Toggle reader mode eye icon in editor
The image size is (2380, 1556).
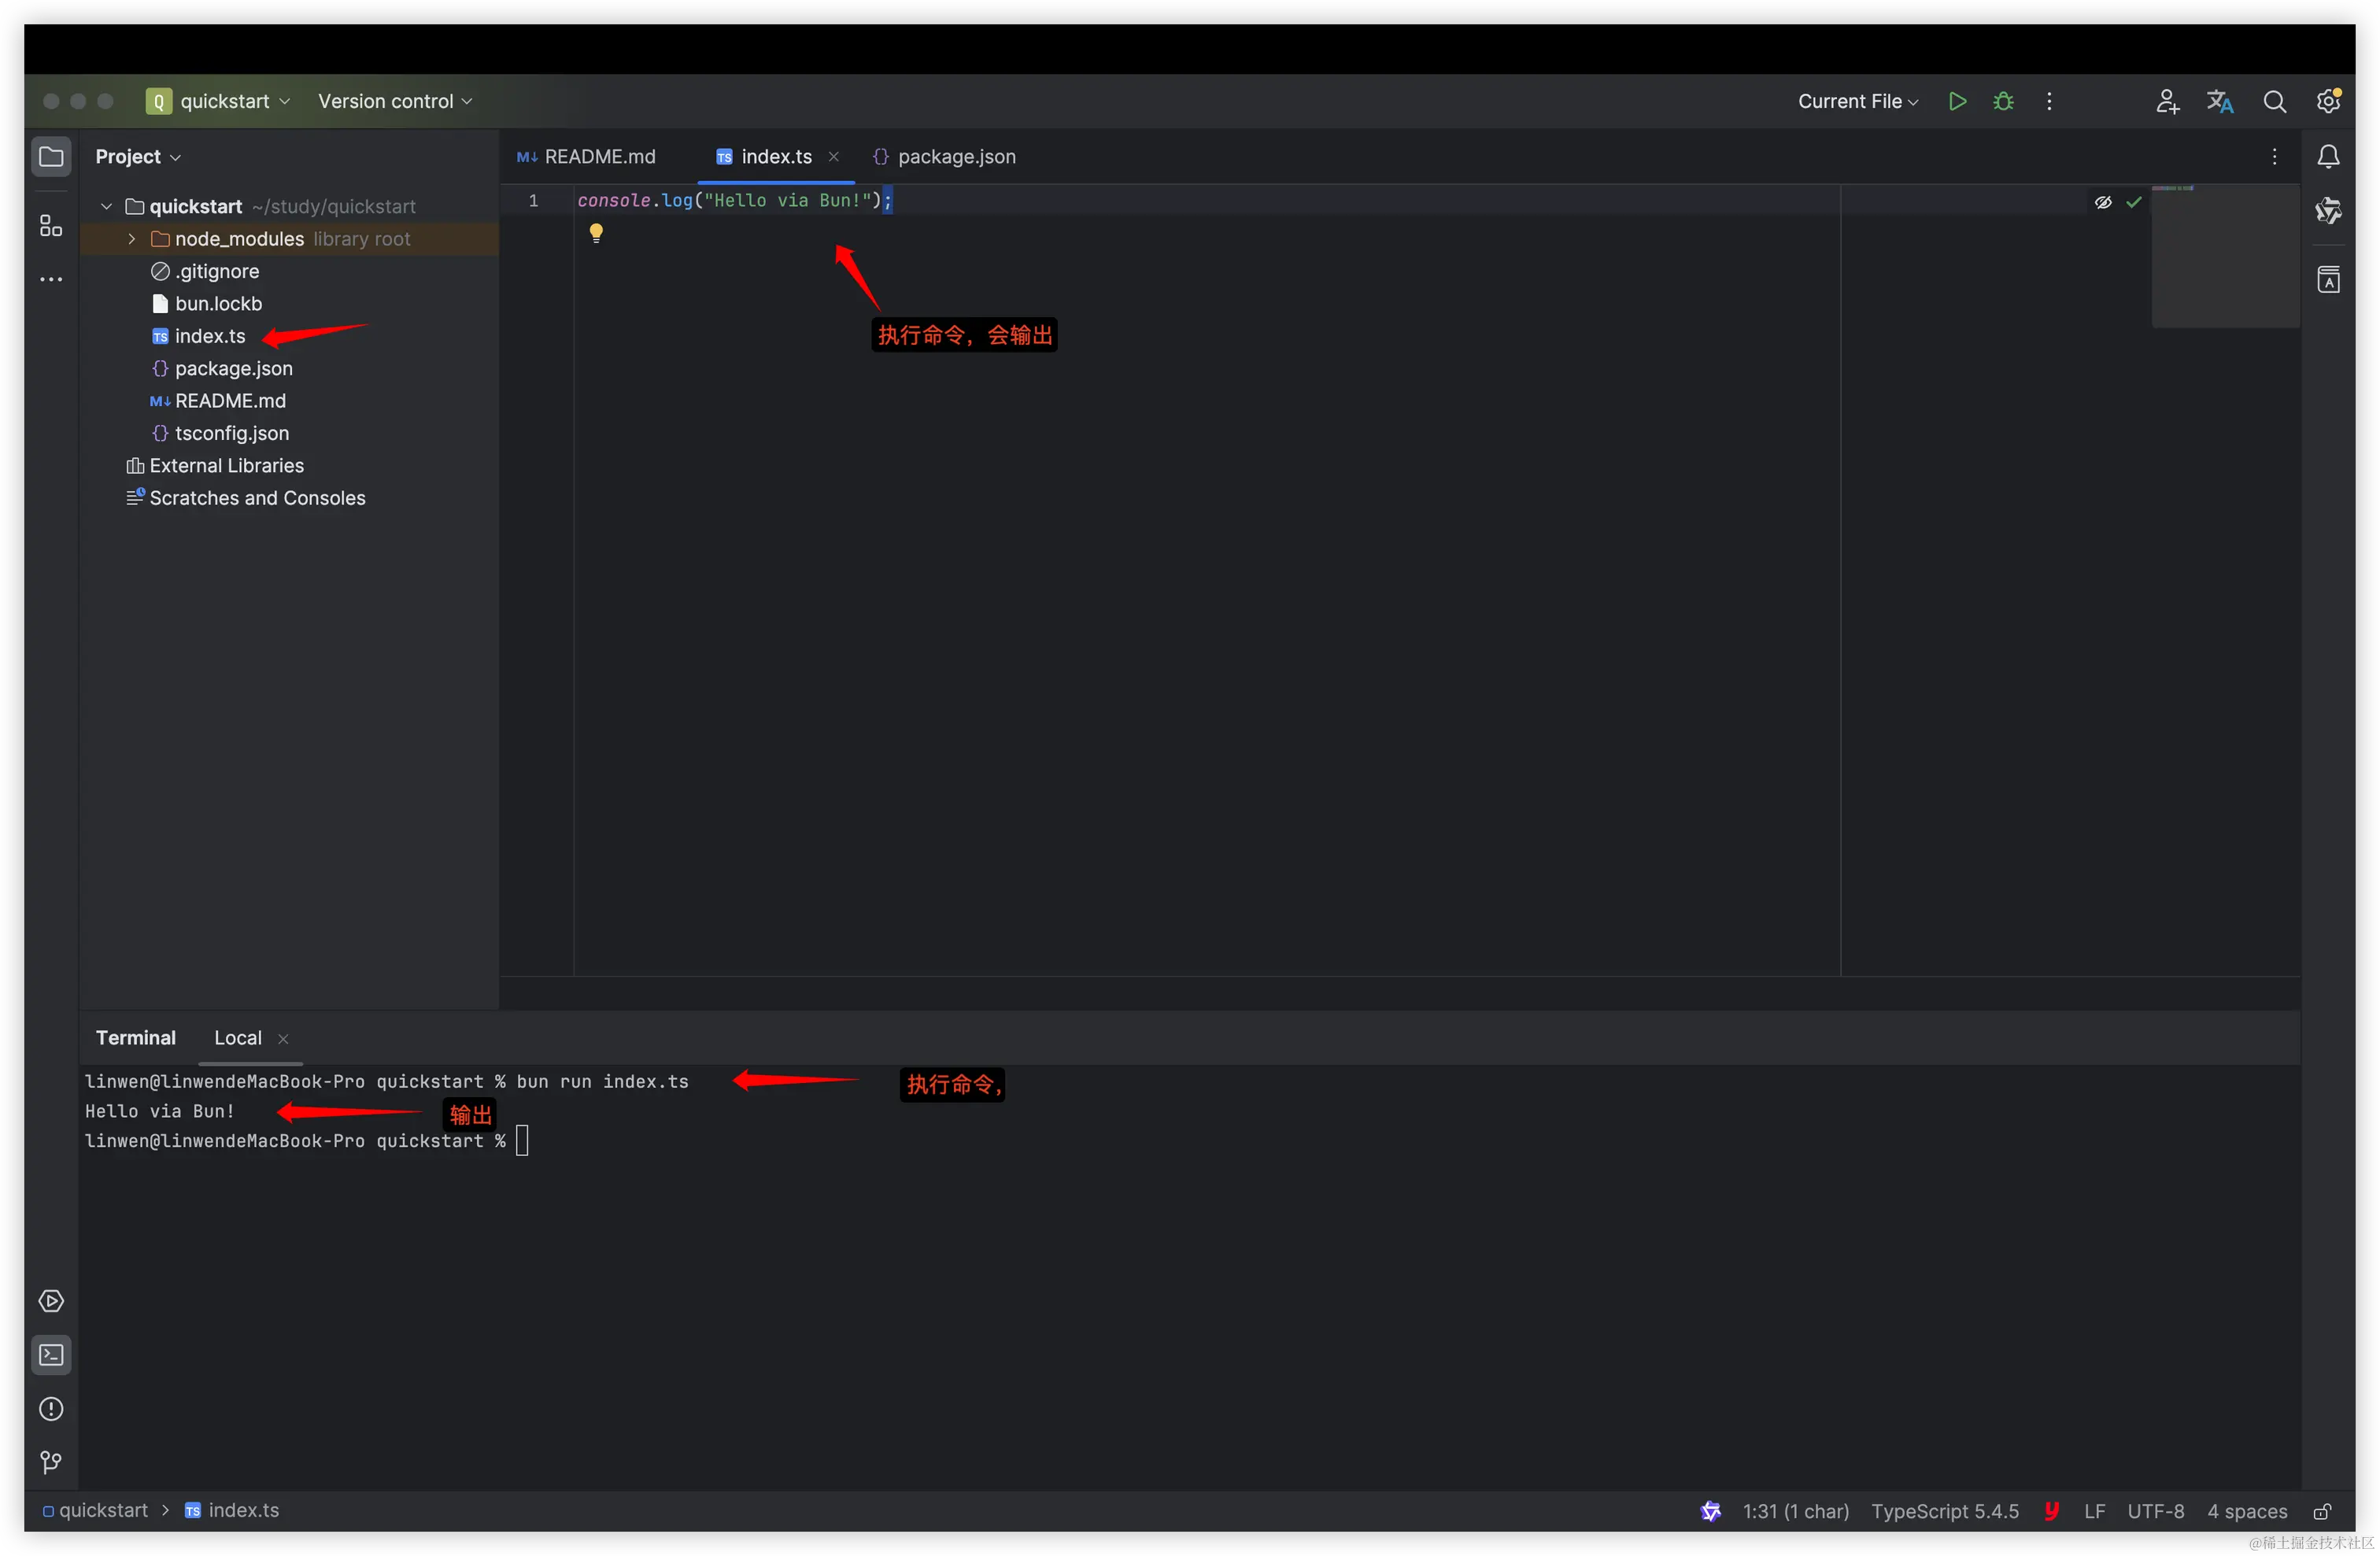(2103, 202)
